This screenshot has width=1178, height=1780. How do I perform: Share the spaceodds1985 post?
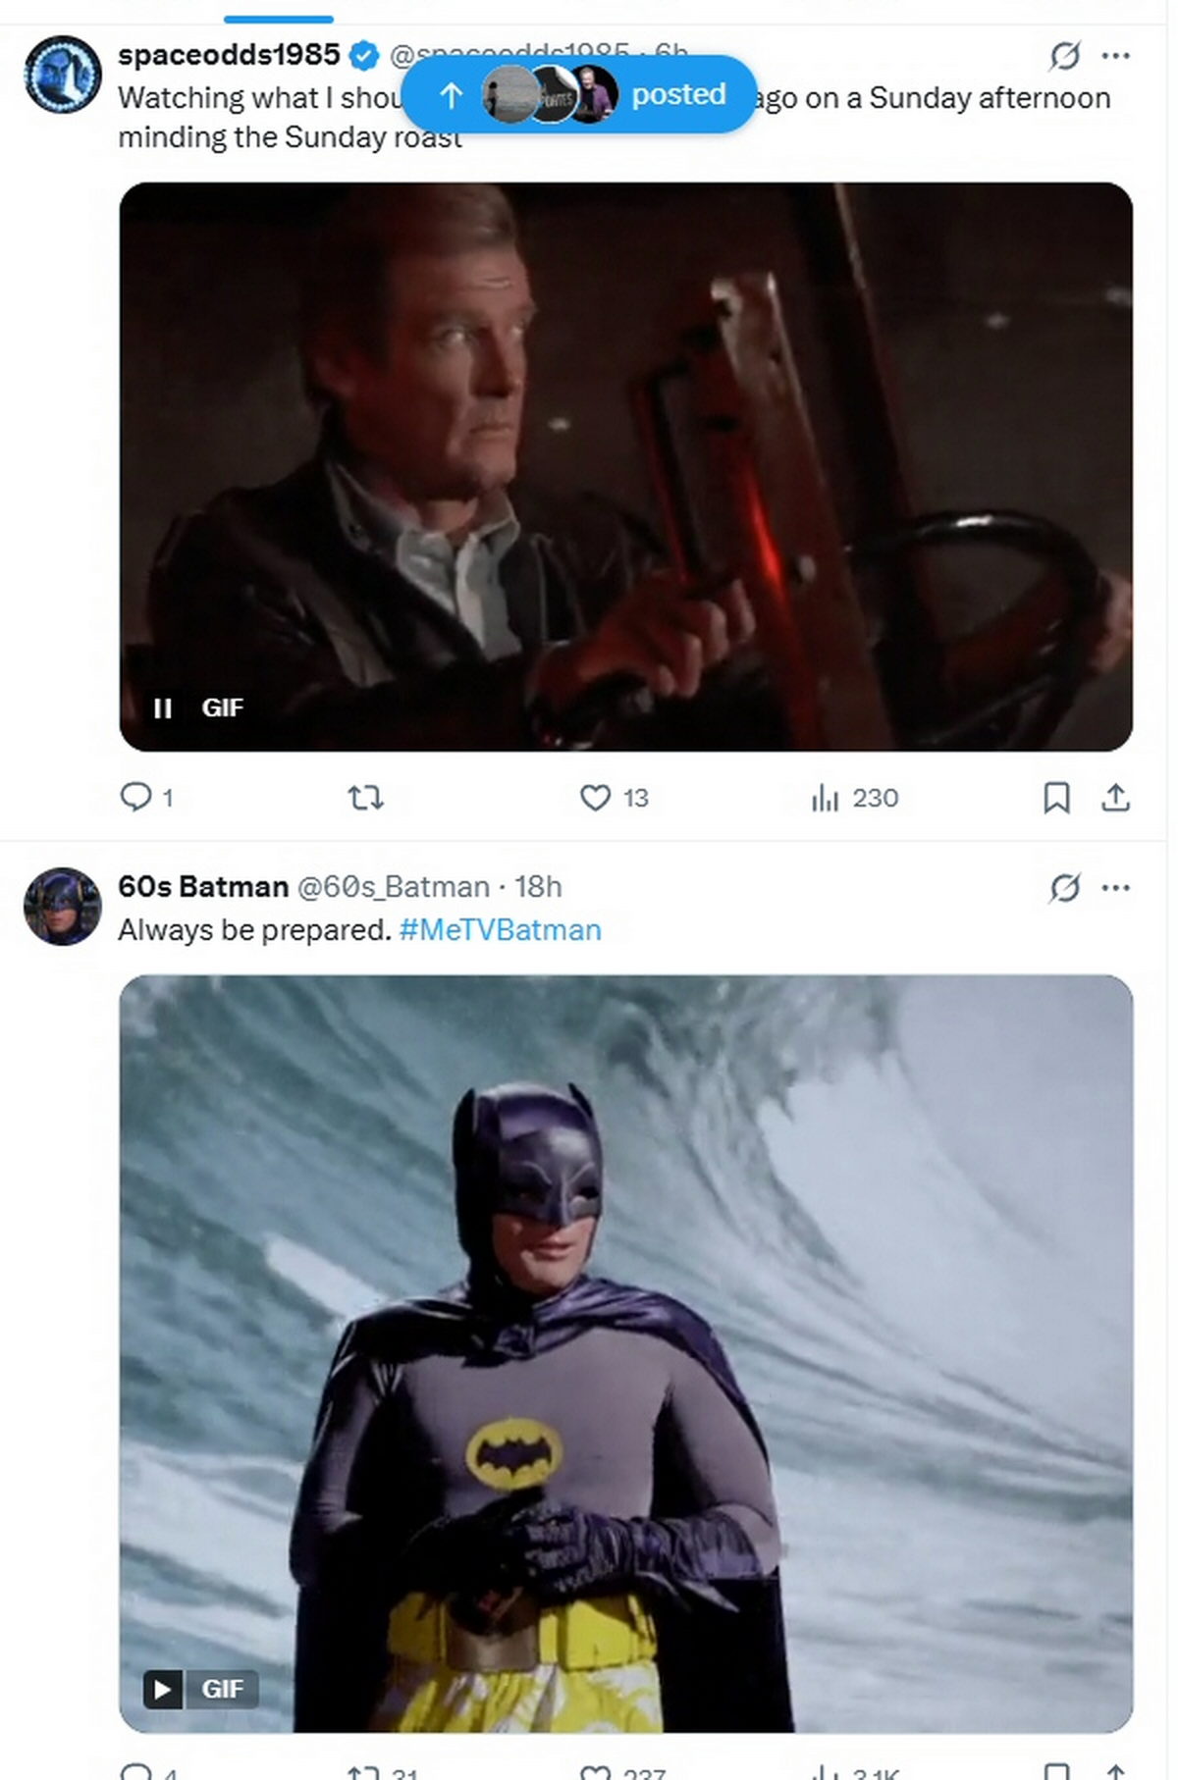(x=1115, y=798)
